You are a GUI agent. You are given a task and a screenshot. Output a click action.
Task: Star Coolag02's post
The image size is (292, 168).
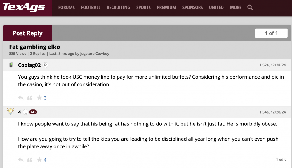(39, 98)
